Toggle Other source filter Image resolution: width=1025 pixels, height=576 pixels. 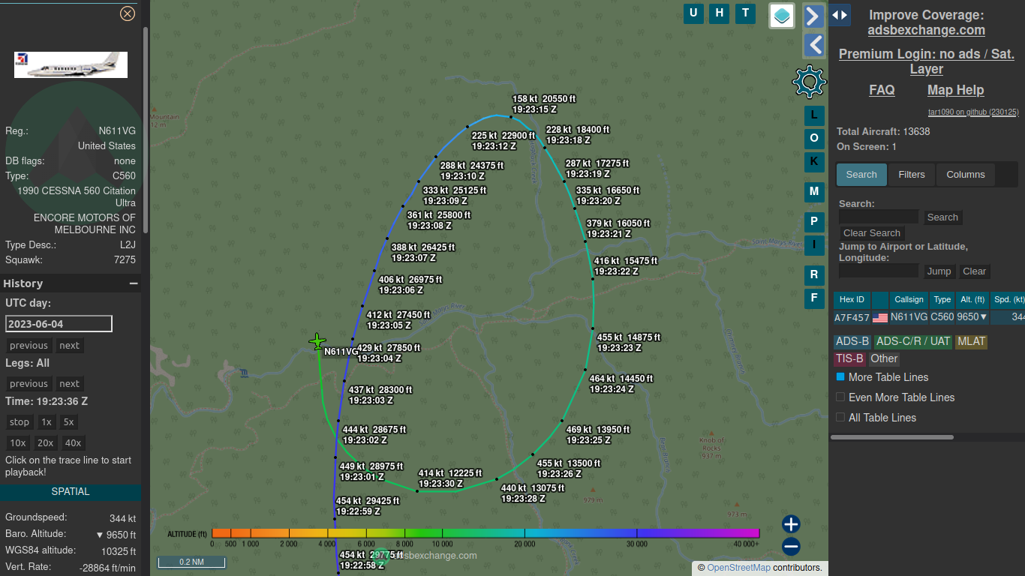click(884, 358)
